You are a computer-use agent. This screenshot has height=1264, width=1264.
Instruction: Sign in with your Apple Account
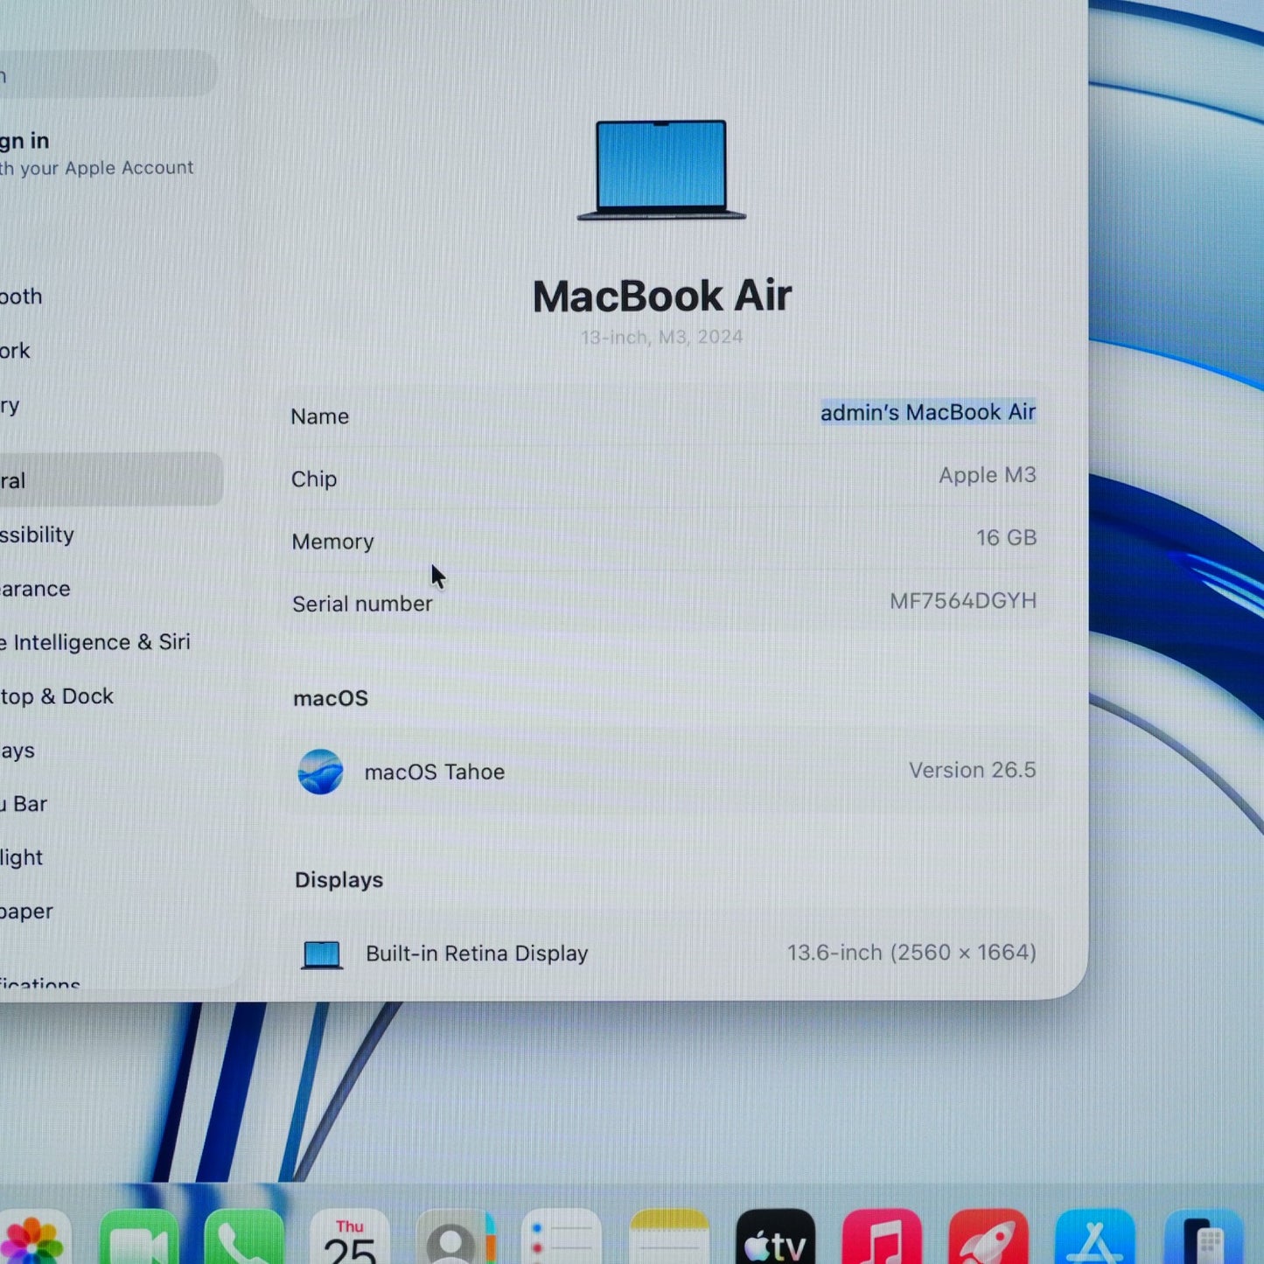click(96, 153)
